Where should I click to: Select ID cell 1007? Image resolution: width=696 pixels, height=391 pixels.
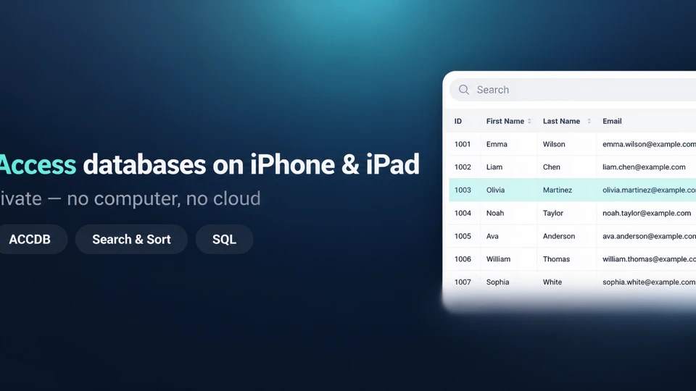pos(463,282)
